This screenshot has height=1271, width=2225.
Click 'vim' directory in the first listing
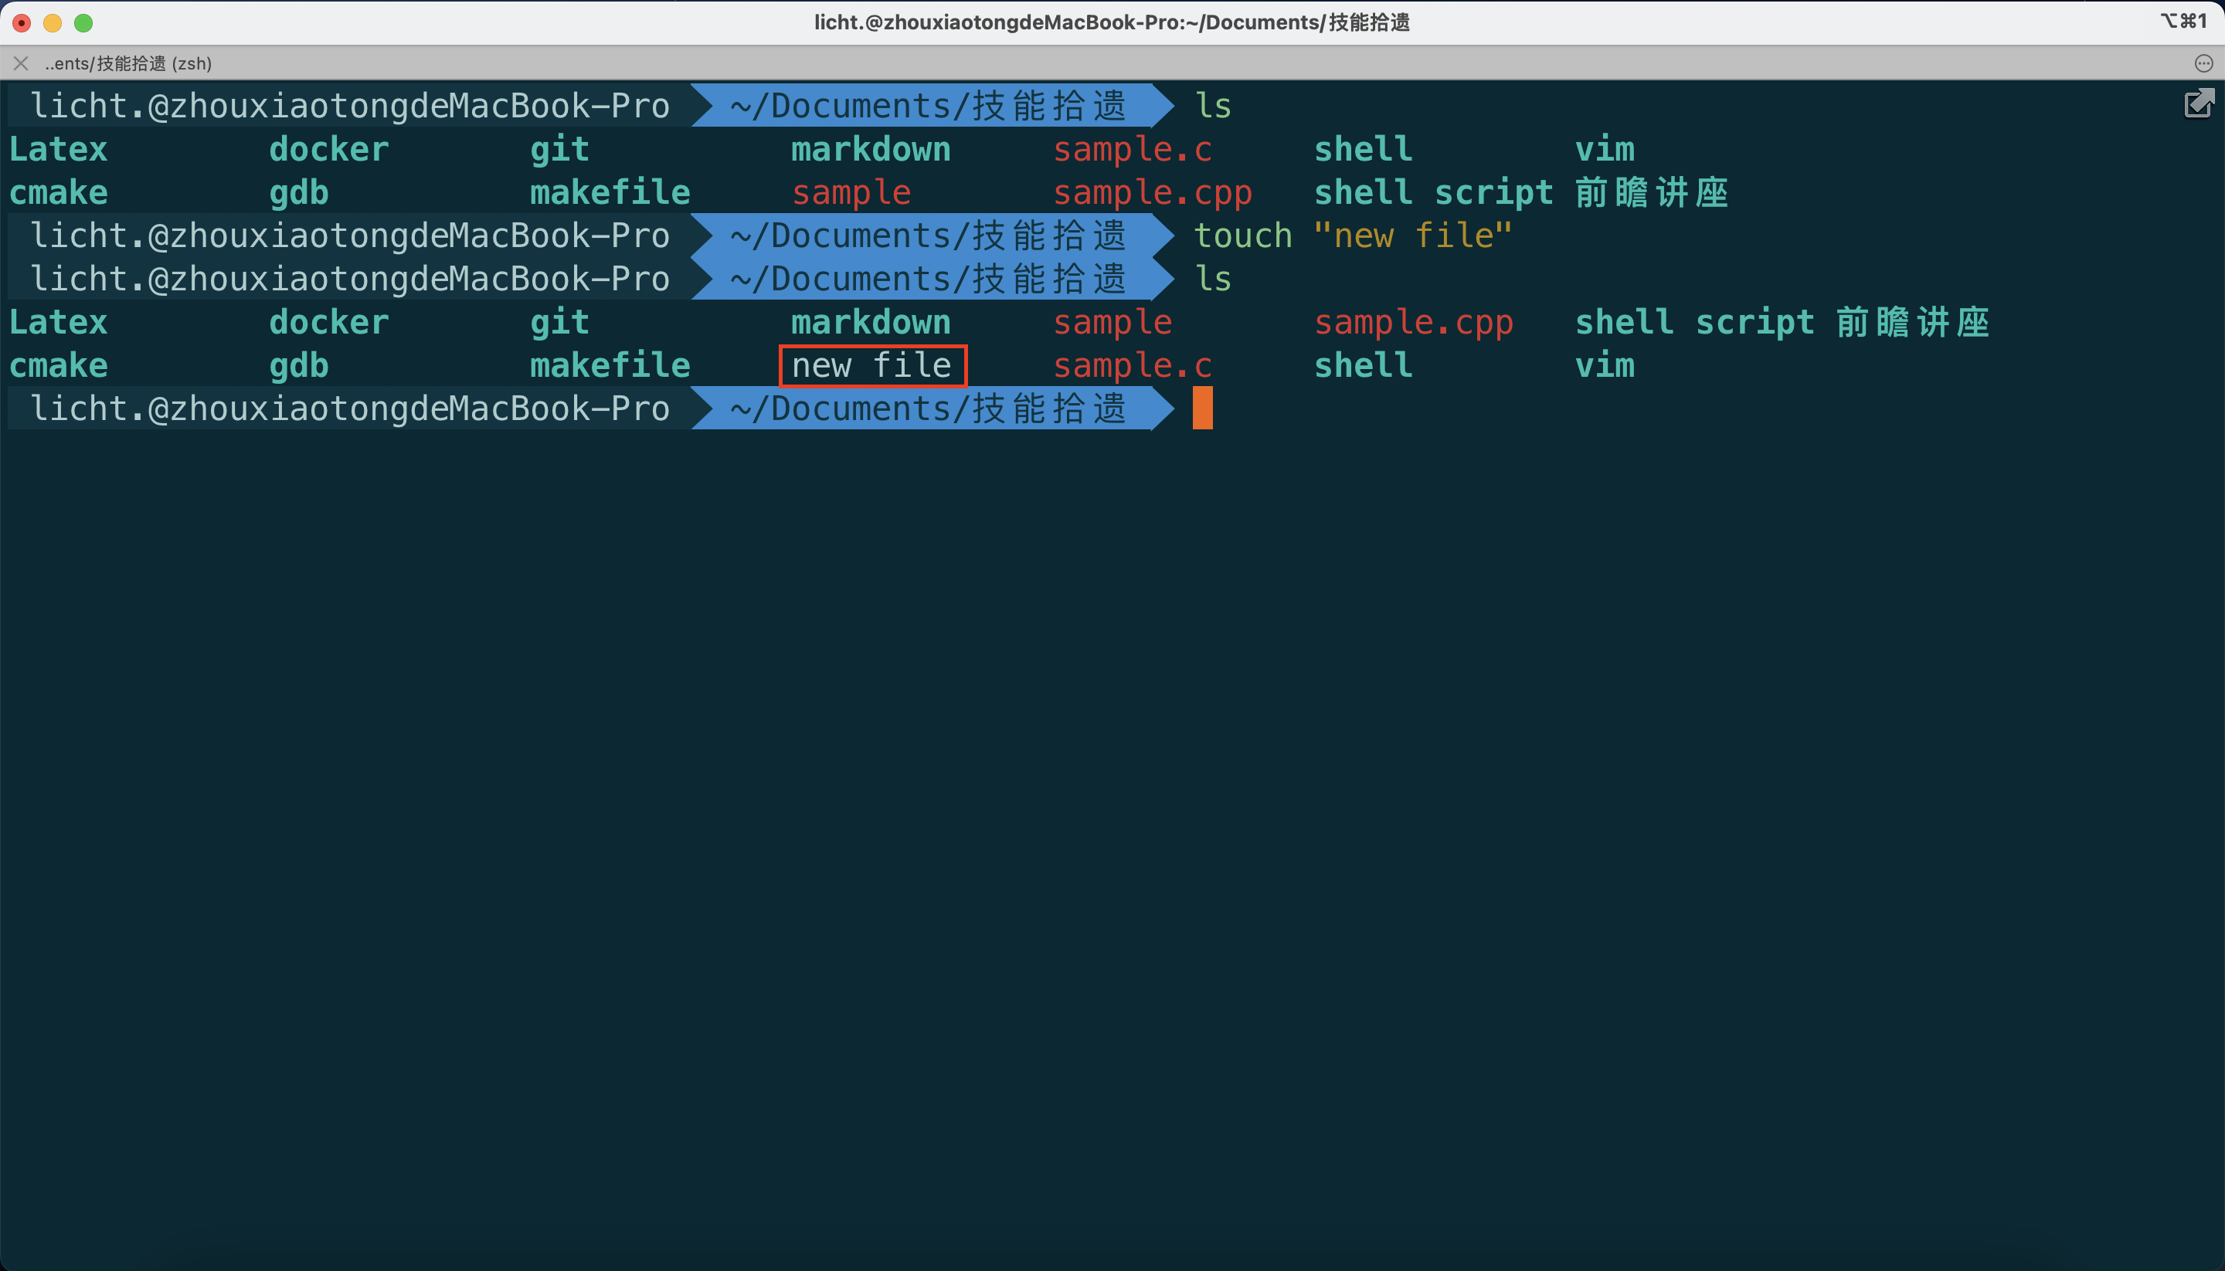[x=1604, y=149]
